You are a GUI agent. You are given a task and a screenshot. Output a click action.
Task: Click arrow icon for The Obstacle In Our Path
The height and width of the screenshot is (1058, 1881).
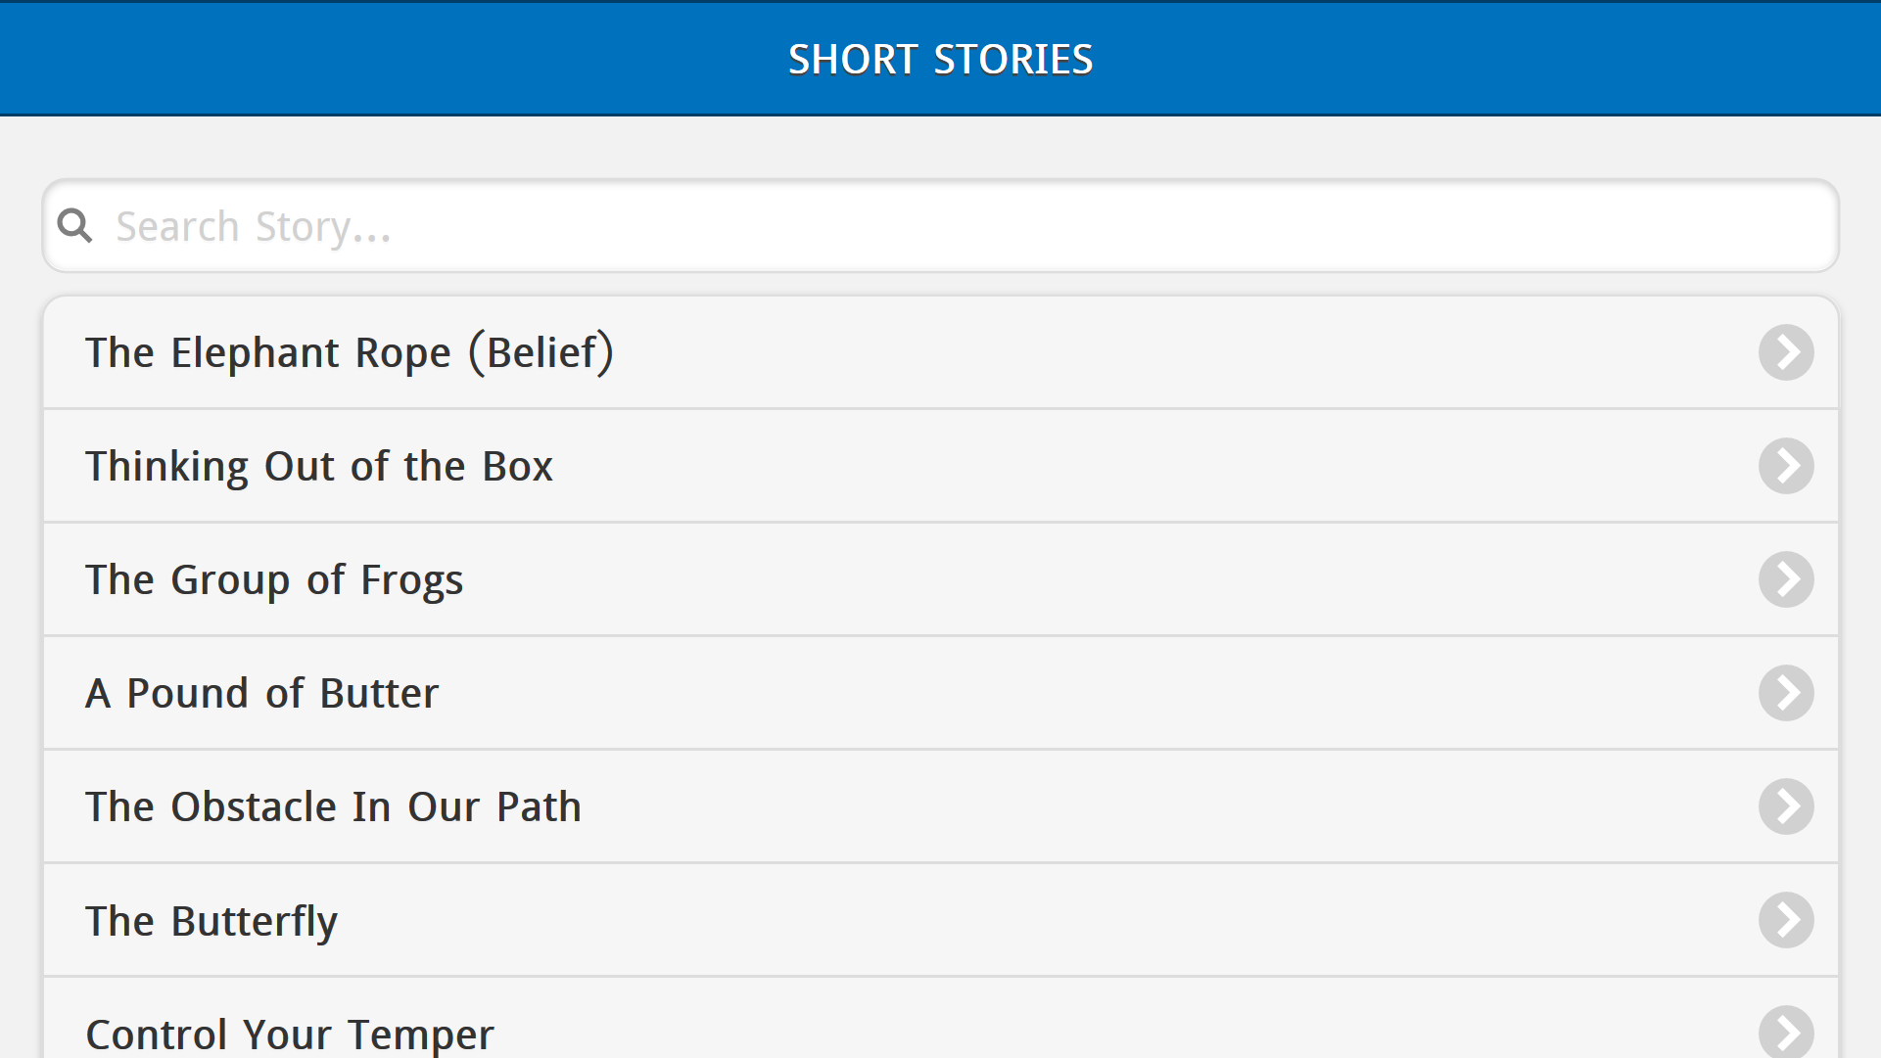click(x=1785, y=806)
